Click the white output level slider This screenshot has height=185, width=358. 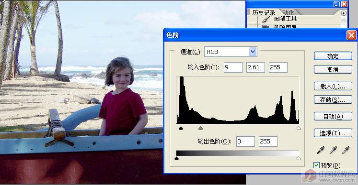click(299, 158)
